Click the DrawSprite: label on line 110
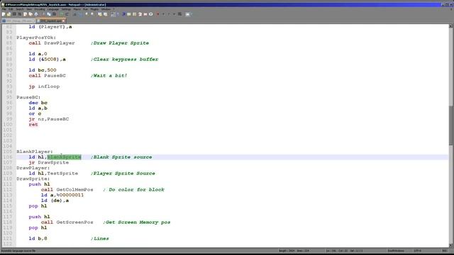454x255 pixels. pos(33,178)
